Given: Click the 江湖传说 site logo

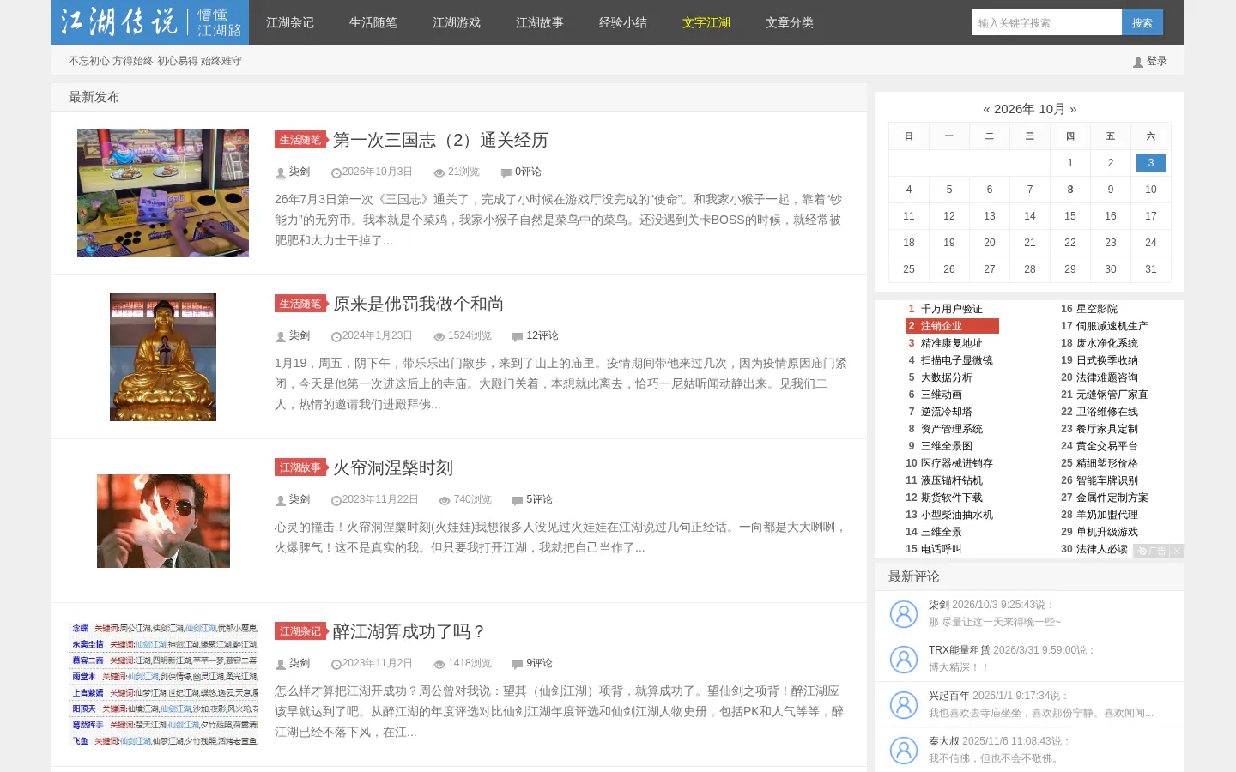Looking at the screenshot, I should (x=150, y=22).
